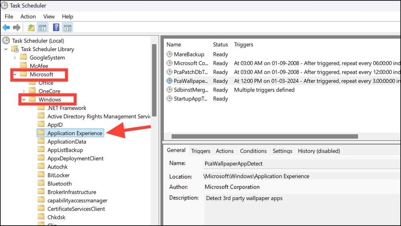401x226 pixels.
Task: Click the Autochk folder icon
Action: 41,166
